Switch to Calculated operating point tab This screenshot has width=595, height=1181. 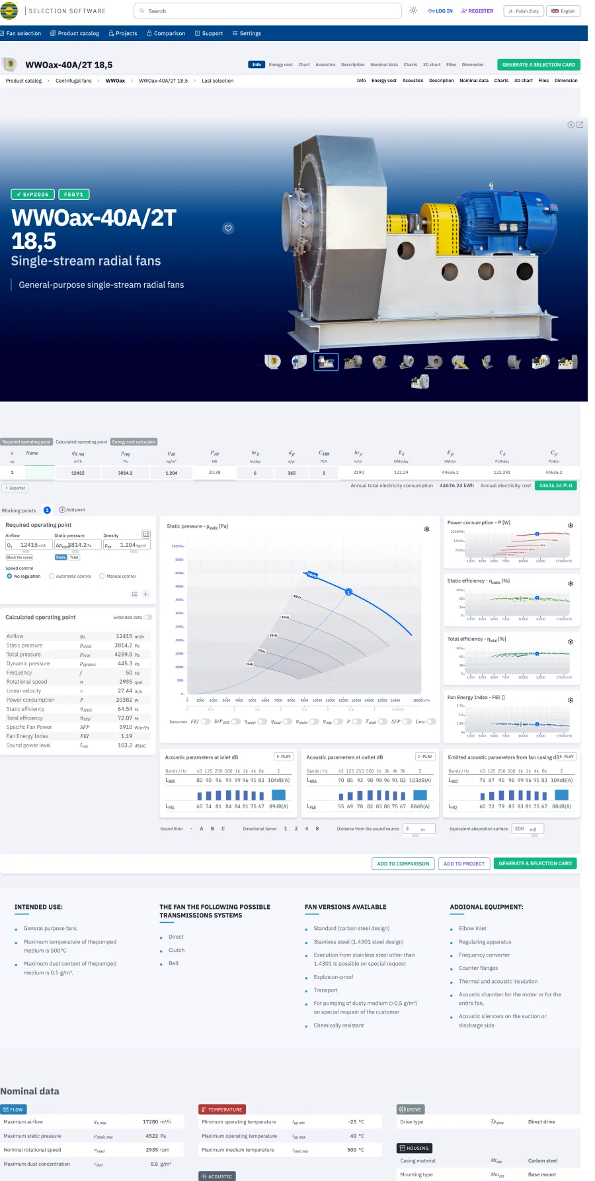[81, 442]
